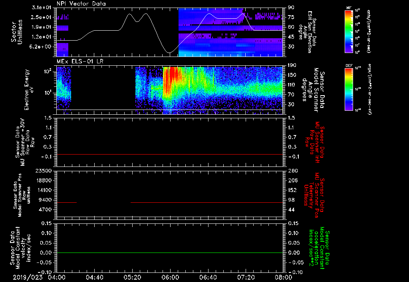This screenshot has height=282, width=409.
Task: Click the red "MU Scanner Pos Telemetry Unitless" label
Action: [x=314, y=195]
